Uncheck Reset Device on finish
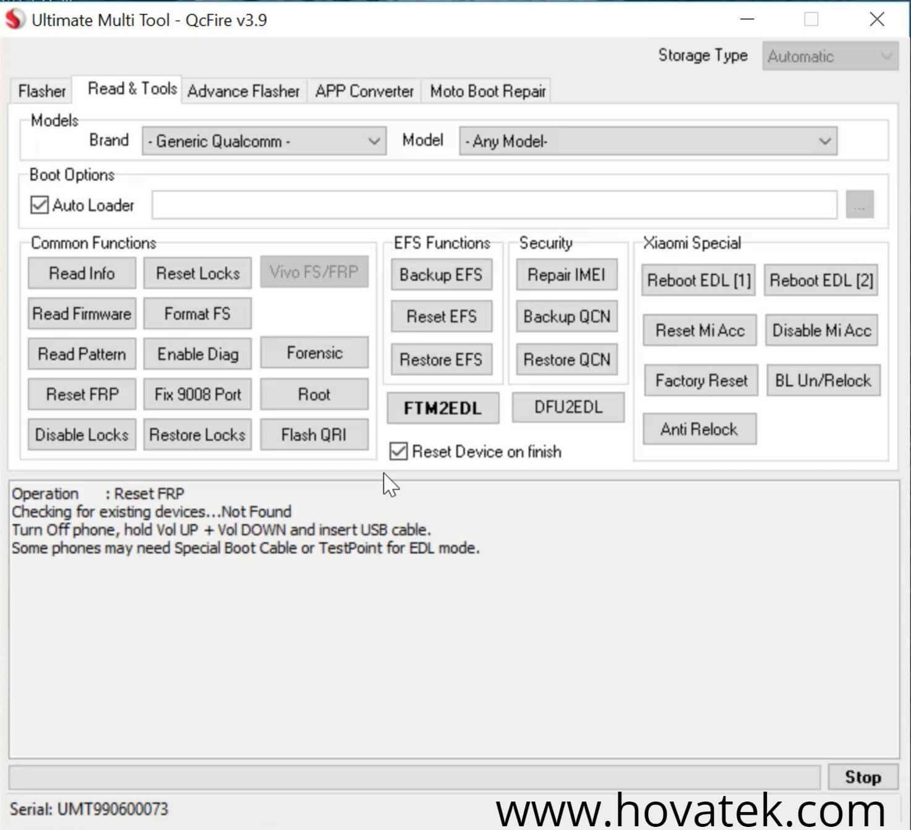911x830 pixels. pos(399,451)
